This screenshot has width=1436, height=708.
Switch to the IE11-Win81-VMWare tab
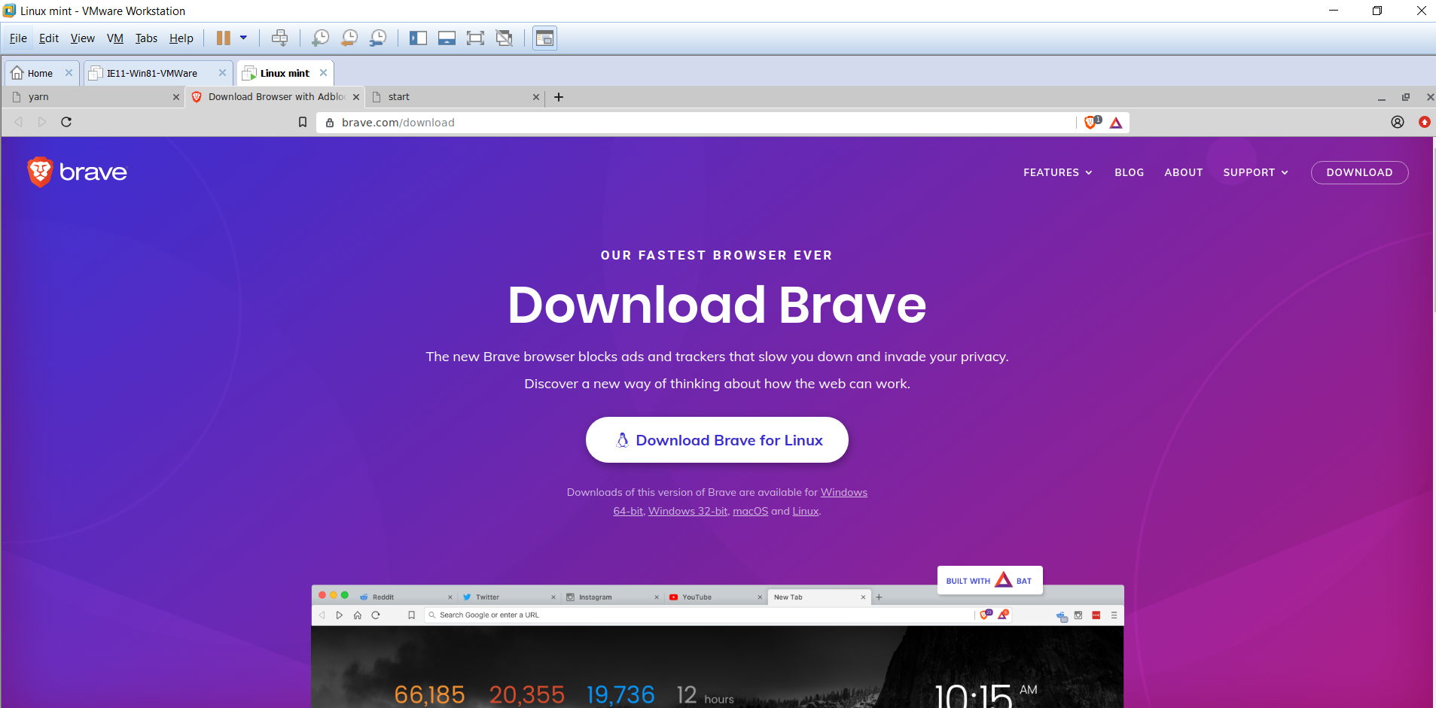[x=151, y=72]
